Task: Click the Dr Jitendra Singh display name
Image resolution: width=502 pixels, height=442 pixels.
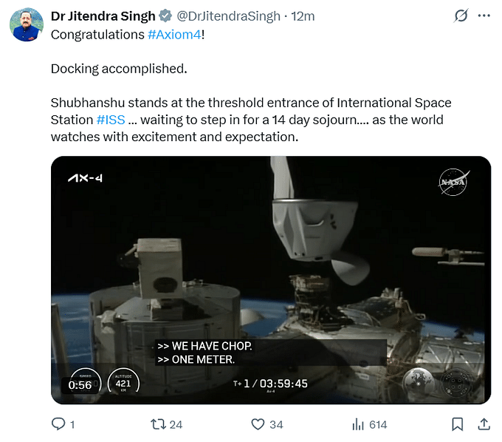Action: click(x=103, y=16)
